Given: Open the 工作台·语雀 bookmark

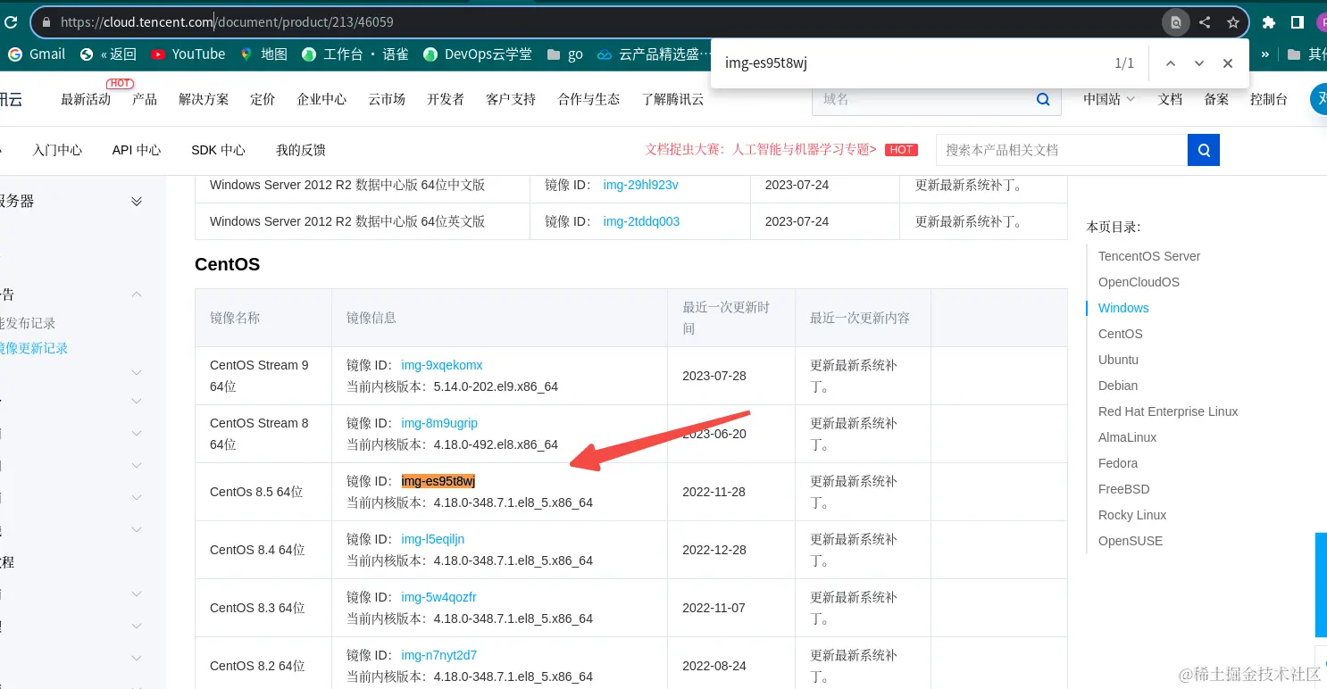Looking at the screenshot, I should point(355,54).
